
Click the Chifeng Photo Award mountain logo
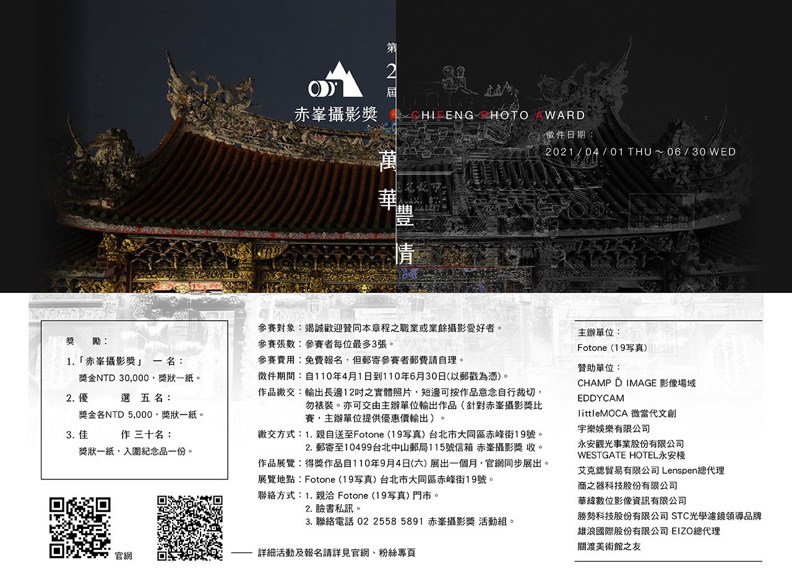tap(337, 80)
